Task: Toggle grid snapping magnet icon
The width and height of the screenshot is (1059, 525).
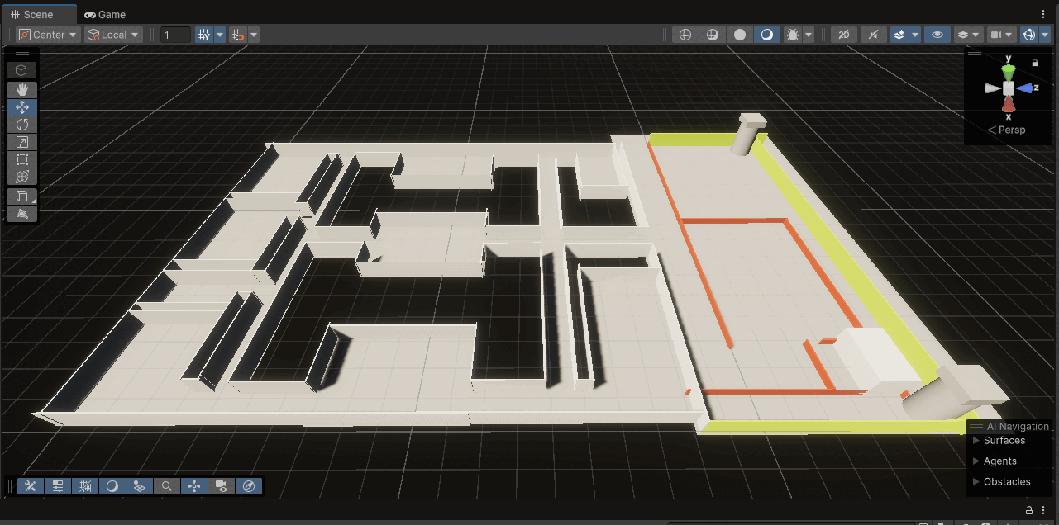Action: [x=238, y=35]
